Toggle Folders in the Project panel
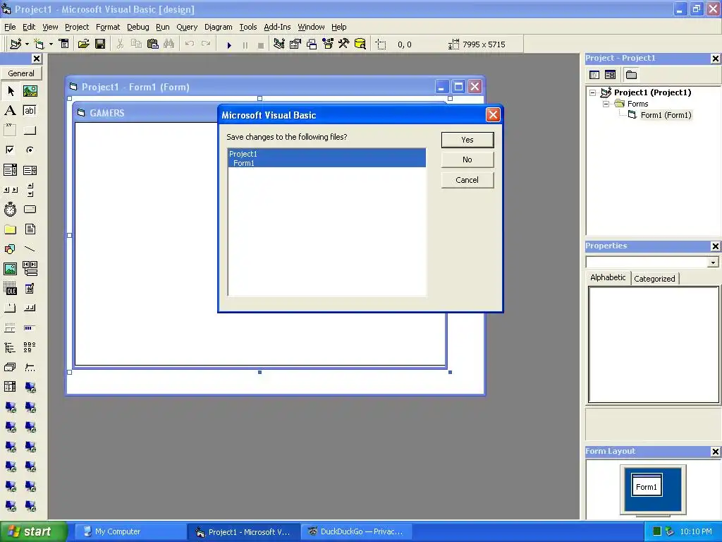This screenshot has height=542, width=722. tap(631, 75)
